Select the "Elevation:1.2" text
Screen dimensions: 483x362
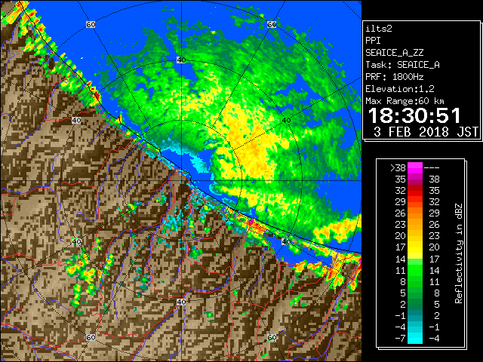point(400,89)
